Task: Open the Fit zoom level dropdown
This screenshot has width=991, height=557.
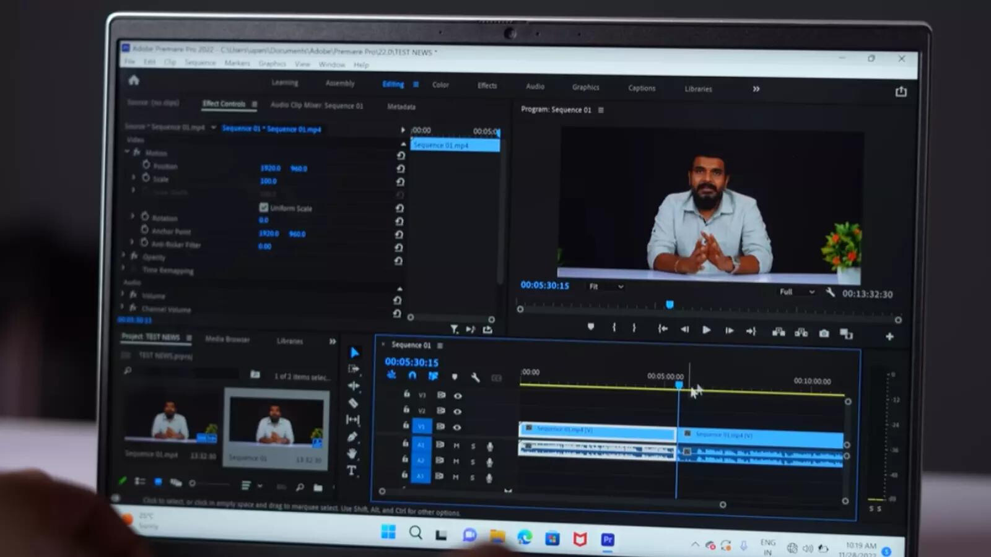Action: tap(606, 287)
